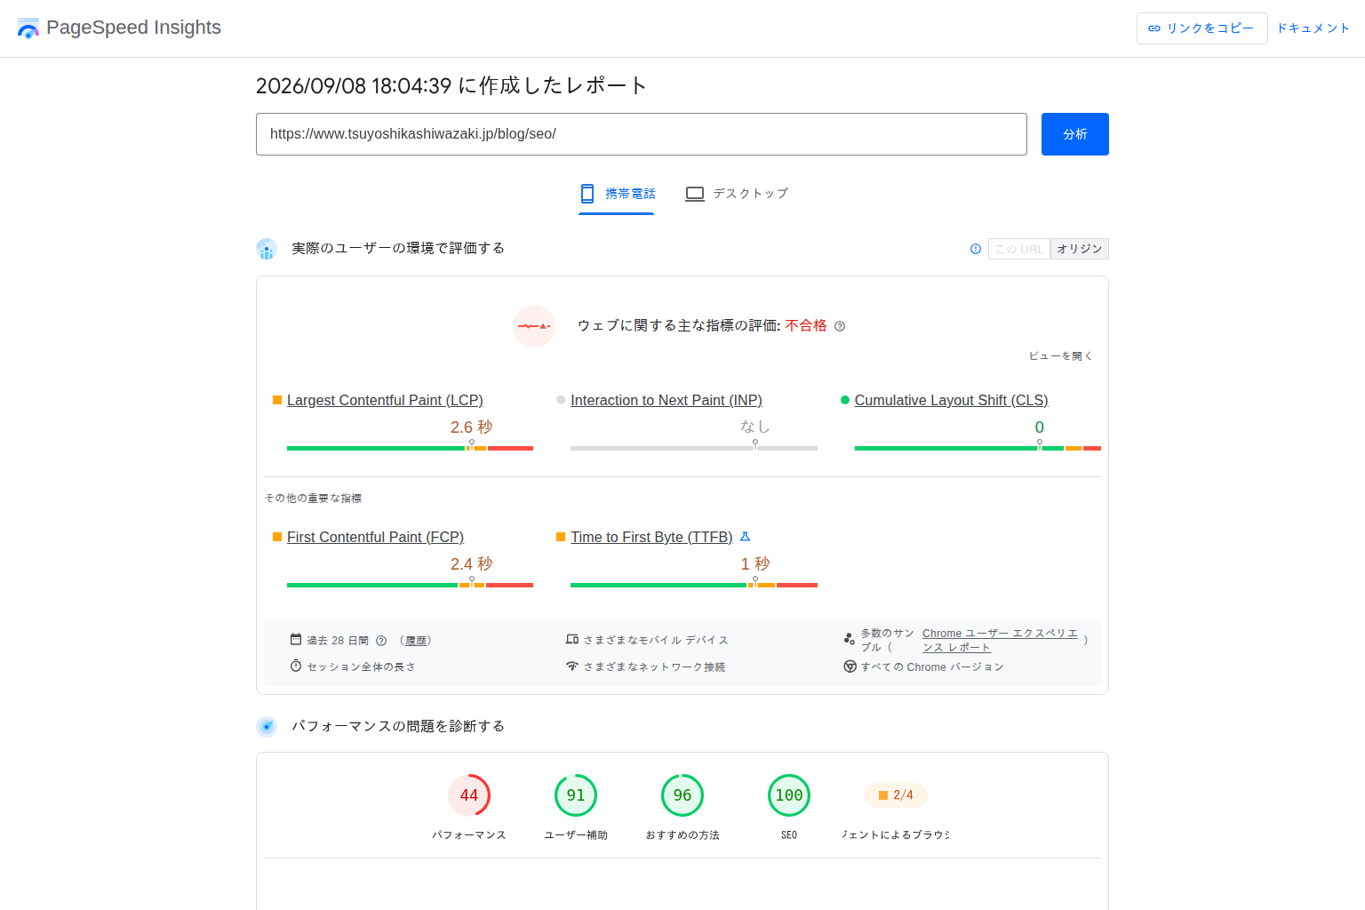
Task: Click the FCP distribution bar
Action: pos(410,585)
